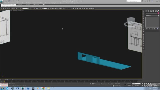Viewport: 160px width, 90px height.
Task: Select the Rotate transform tool
Action: point(39,8)
